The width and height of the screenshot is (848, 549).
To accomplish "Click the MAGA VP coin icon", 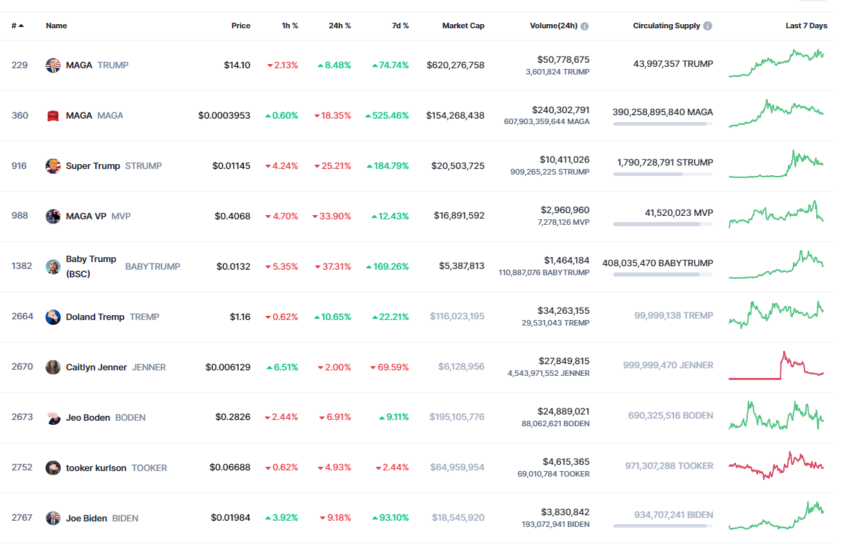I will 53,217.
